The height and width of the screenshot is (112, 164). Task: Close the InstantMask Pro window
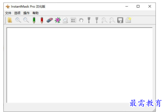pos(150,6)
